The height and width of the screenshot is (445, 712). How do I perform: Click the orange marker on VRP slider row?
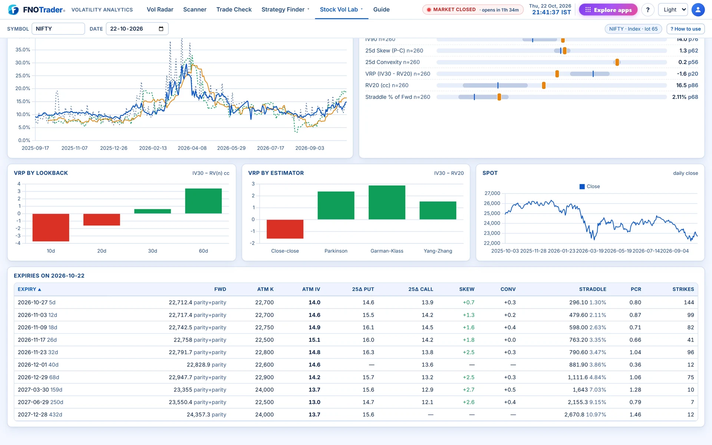tap(557, 74)
